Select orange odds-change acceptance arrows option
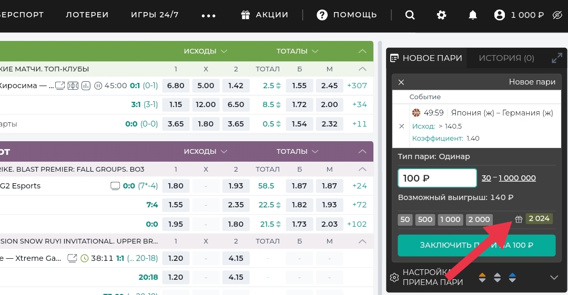Screen dimensions: 568x295 click(482, 278)
